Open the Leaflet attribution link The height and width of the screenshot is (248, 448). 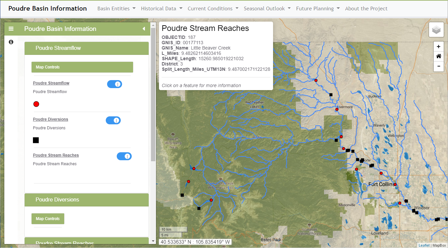coord(424,245)
